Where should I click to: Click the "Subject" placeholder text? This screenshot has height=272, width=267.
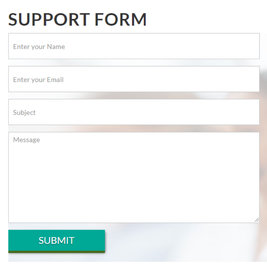(x=24, y=113)
